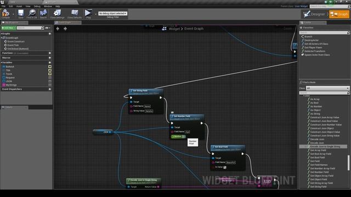Select the Set Number Field node header
The width and height of the screenshot is (351, 197).
(x=186, y=117)
